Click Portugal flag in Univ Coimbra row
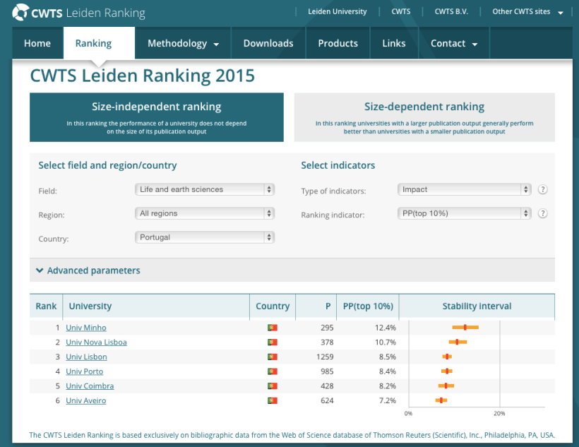Screen dimensions: 579x447 tap(272, 386)
